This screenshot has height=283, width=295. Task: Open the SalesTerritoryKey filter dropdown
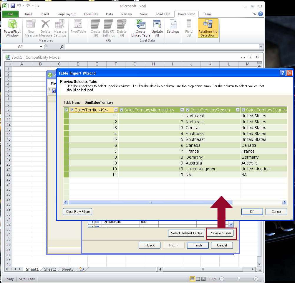[x=116, y=110]
